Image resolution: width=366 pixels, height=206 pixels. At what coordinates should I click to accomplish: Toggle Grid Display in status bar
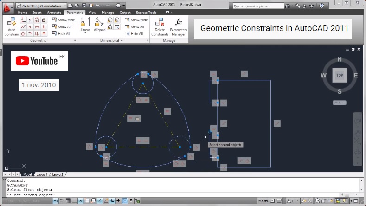(x=68, y=200)
